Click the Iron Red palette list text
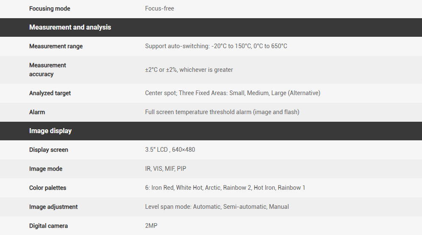The image size is (422, 235). click(225, 188)
